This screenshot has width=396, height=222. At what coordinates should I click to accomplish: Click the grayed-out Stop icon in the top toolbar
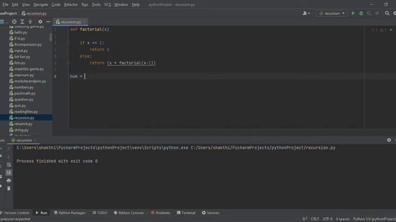(x=377, y=14)
